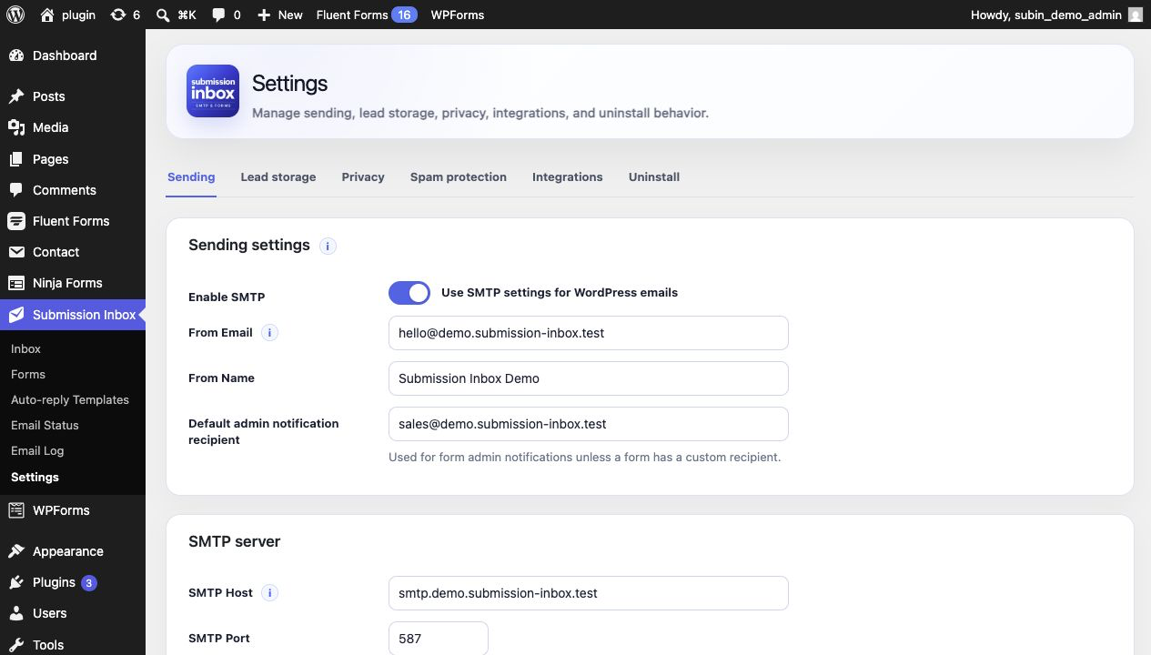Open the Inbox submenu link
The image size is (1151, 655).
[x=25, y=349]
